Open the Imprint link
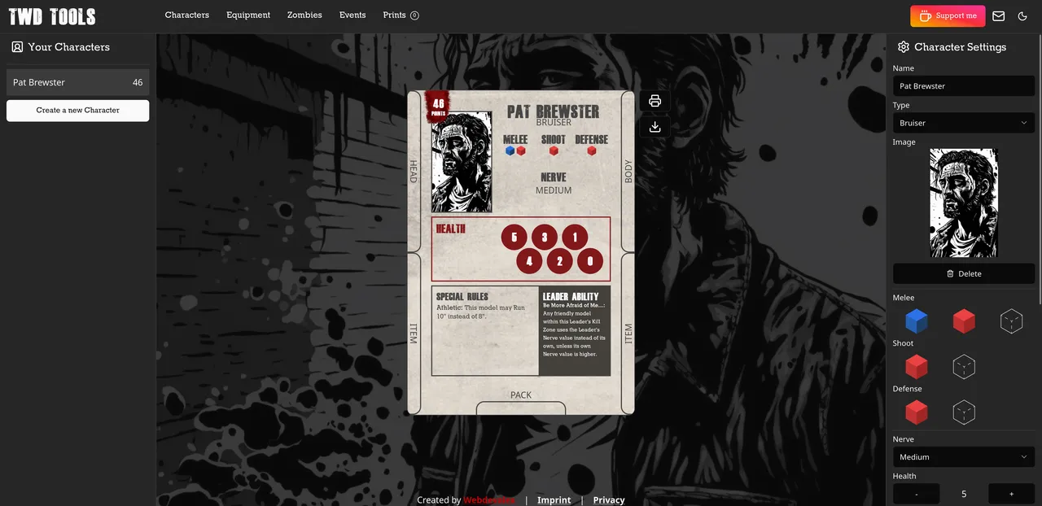The image size is (1042, 506). (554, 499)
